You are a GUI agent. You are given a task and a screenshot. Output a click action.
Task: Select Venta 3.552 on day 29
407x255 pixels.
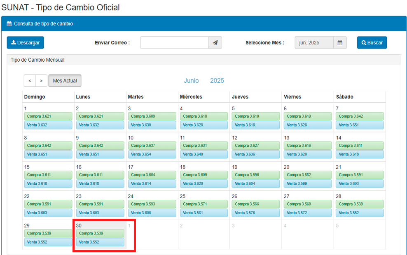tap(48, 242)
